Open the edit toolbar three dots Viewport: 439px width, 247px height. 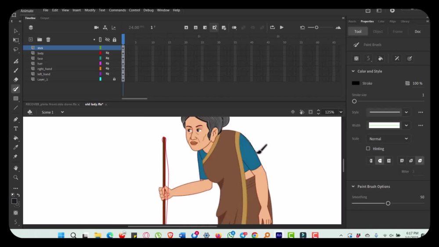pos(16,188)
